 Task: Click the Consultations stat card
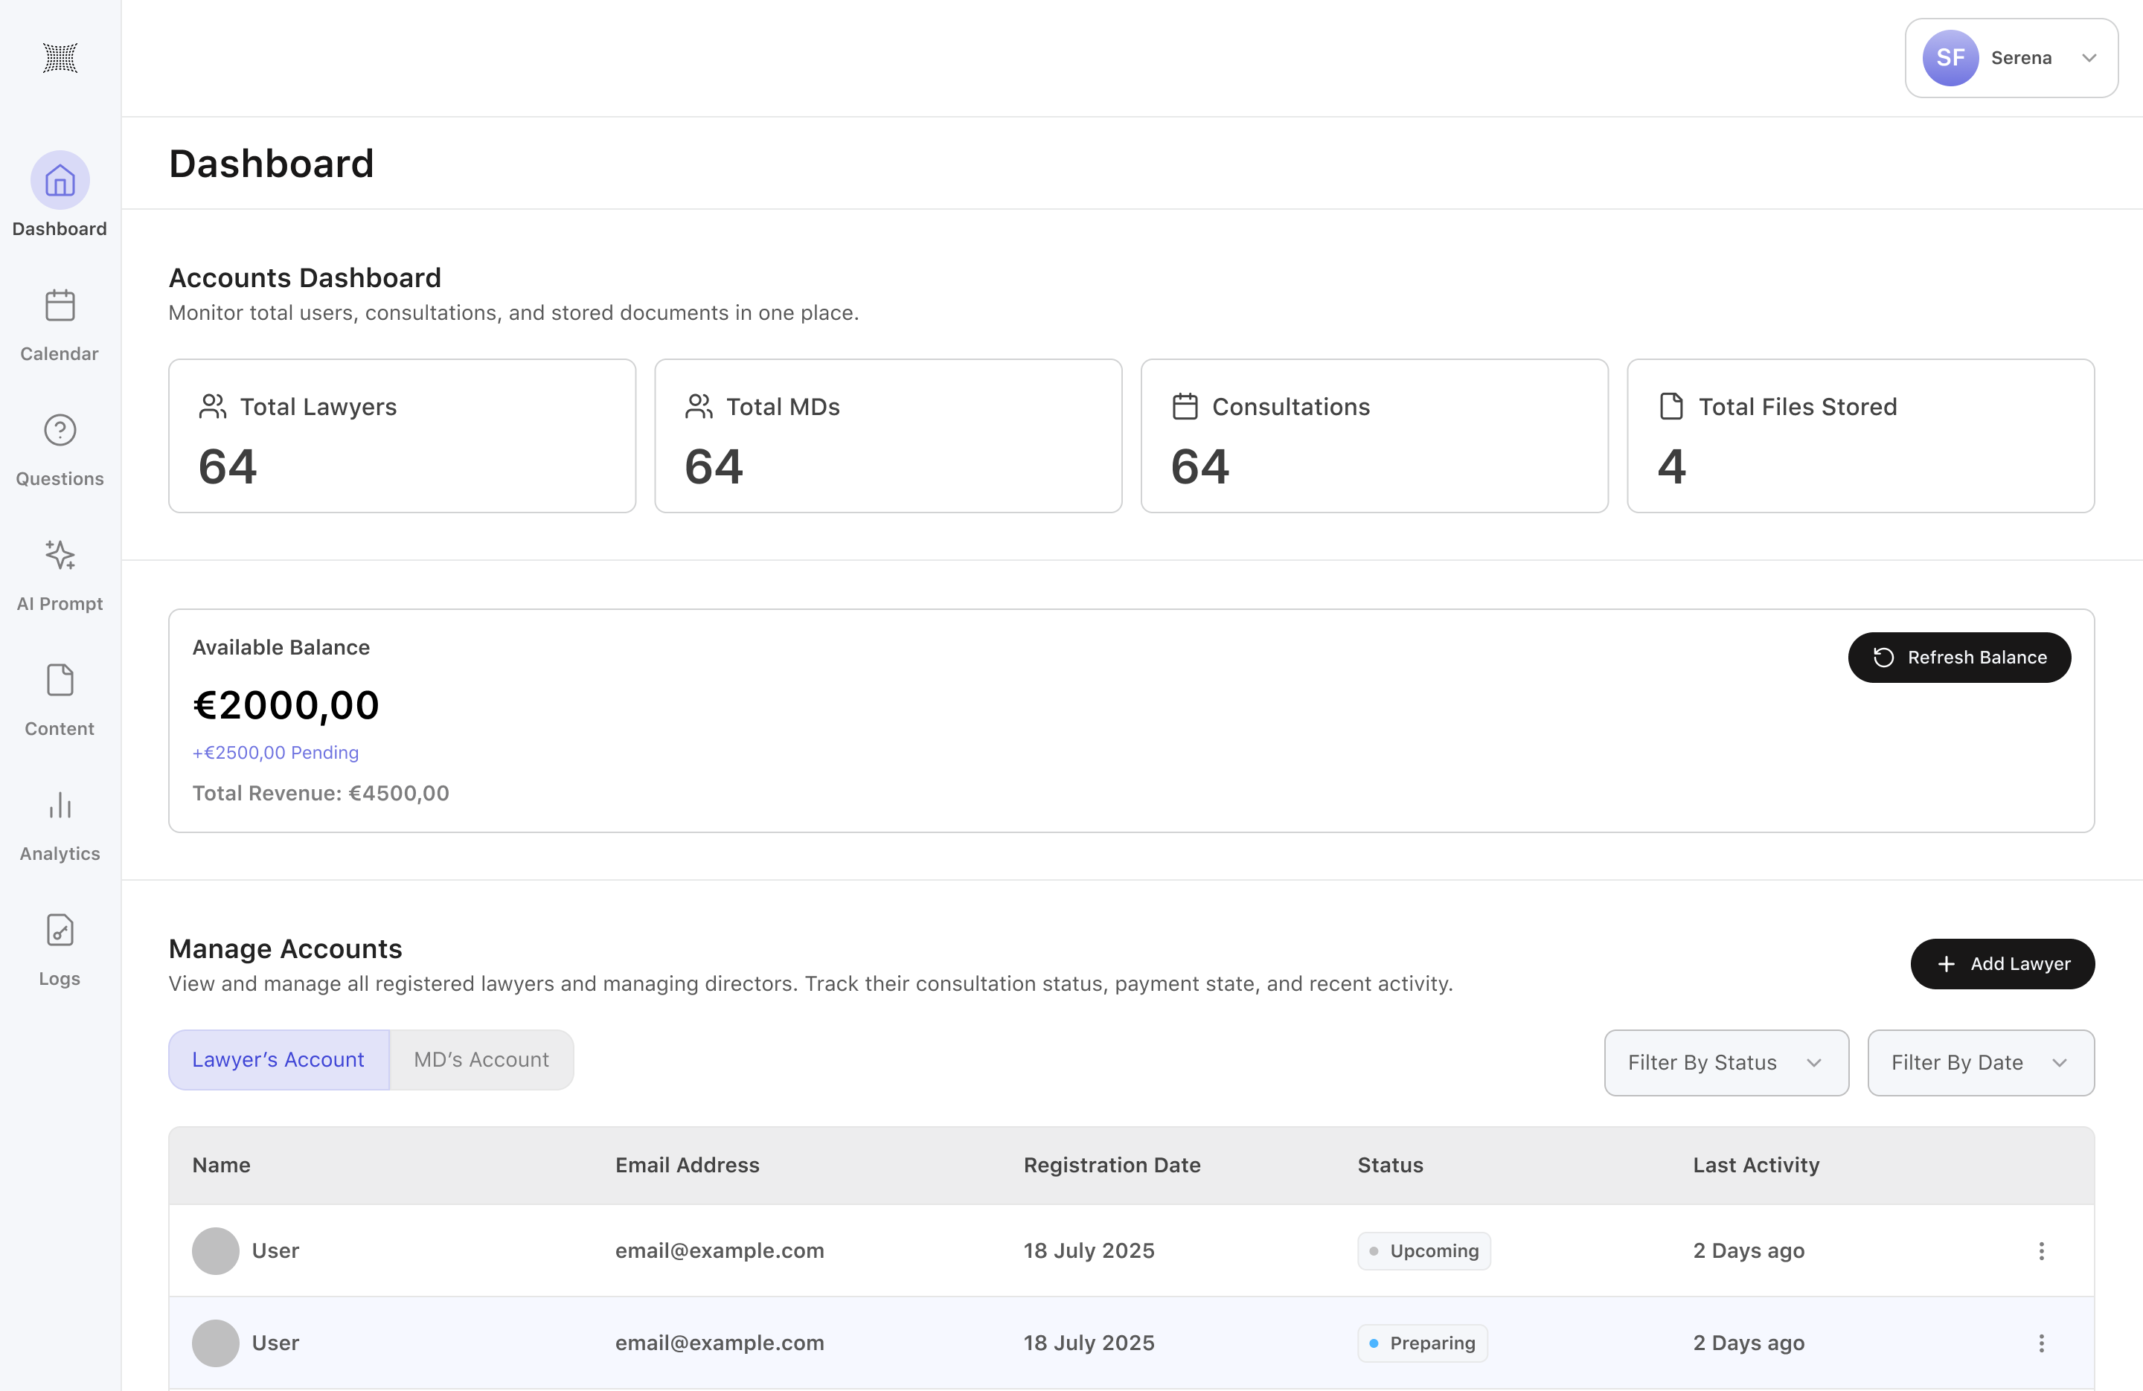1373,436
